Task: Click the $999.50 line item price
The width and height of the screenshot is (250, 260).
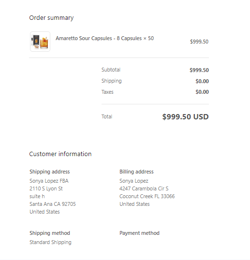Action: tap(199, 42)
